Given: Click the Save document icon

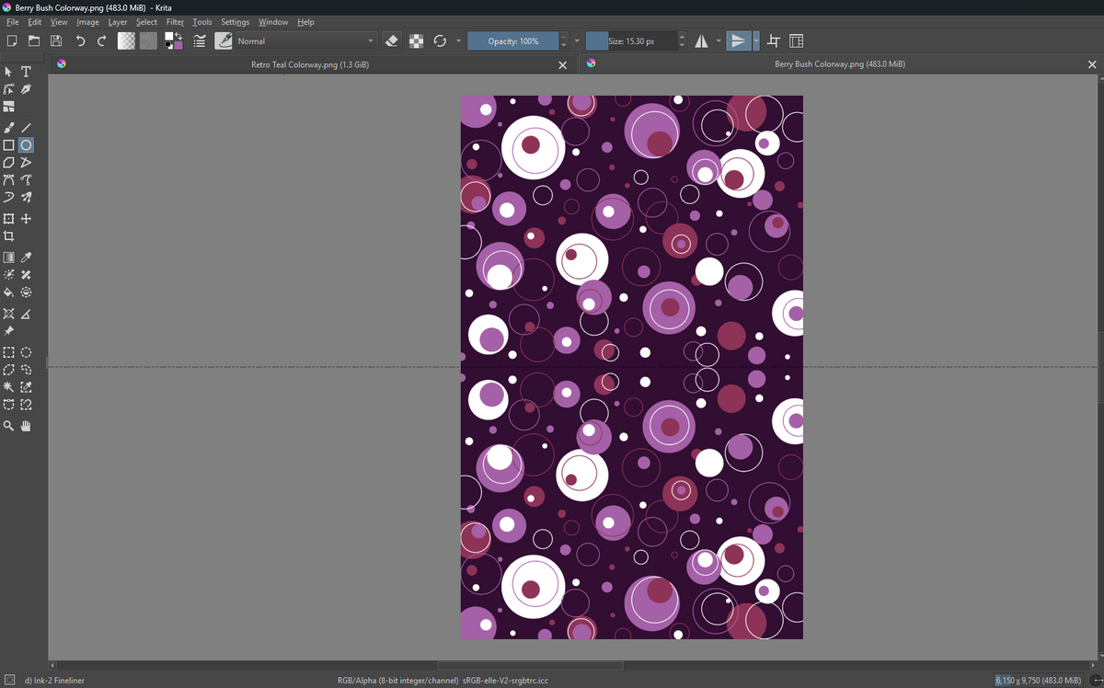Looking at the screenshot, I should coord(56,40).
